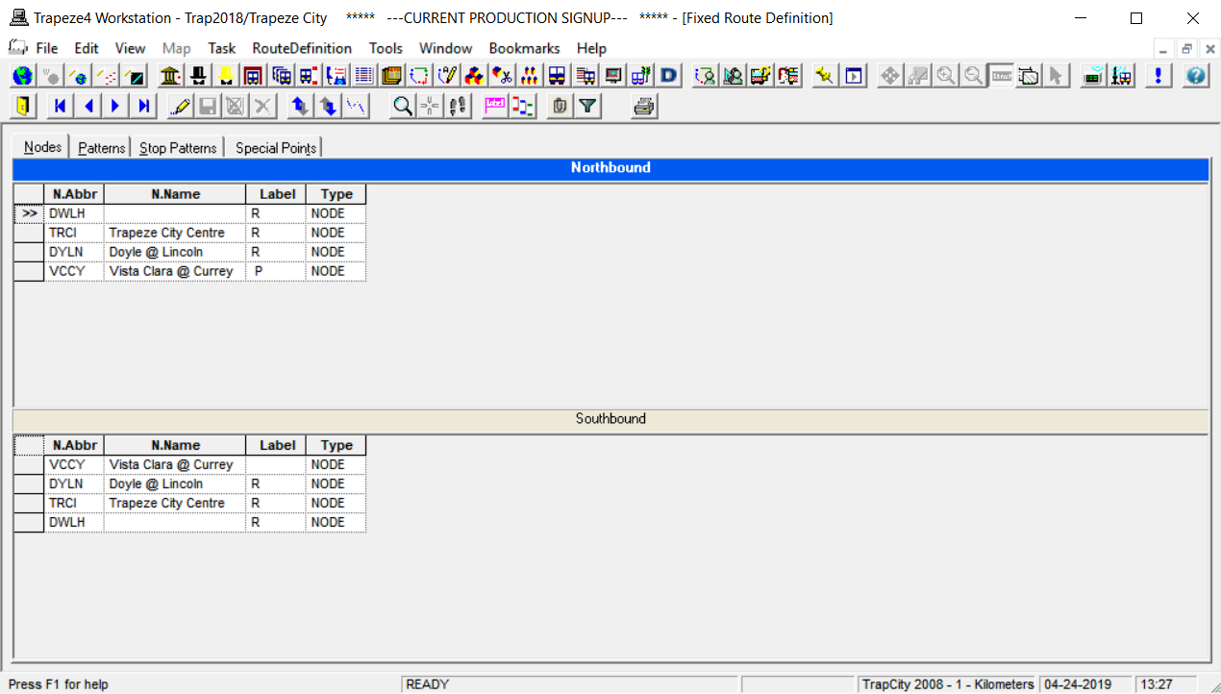Click the pink Label toolbar icon
This screenshot has height=694, width=1221.
[x=493, y=106]
